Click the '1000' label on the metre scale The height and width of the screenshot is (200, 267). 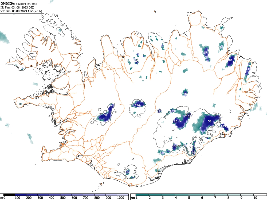click(x=121, y=198)
